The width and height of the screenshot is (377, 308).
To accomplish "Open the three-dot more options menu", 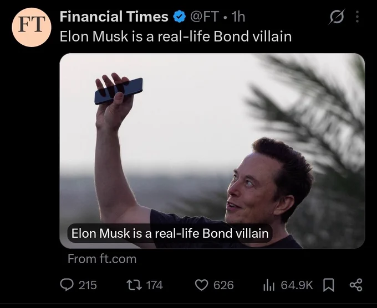I will pyautogui.click(x=357, y=17).
